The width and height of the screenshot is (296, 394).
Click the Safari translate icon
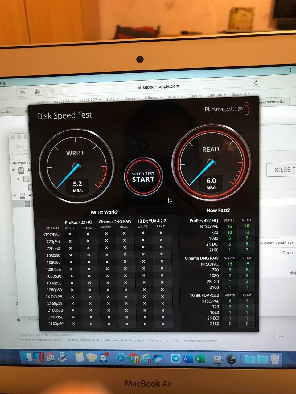click(23, 92)
